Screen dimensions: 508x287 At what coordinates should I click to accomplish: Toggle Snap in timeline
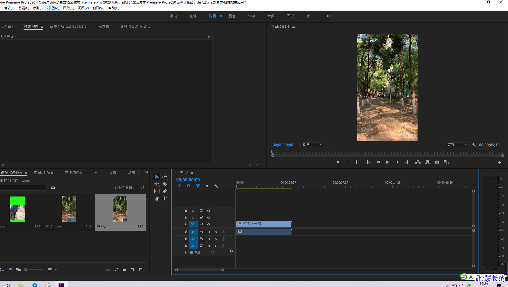[x=188, y=186]
